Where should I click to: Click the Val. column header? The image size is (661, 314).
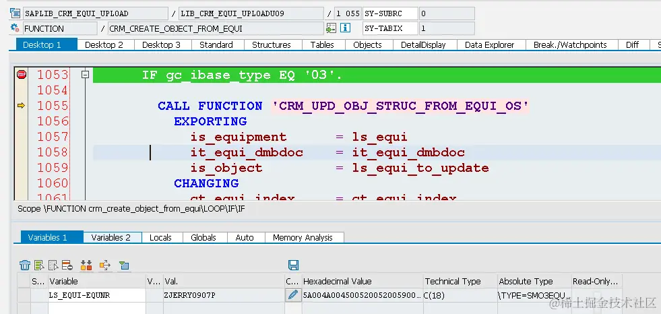coord(224,281)
